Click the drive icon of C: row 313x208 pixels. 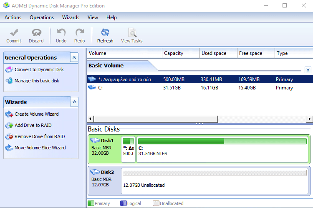(x=92, y=87)
